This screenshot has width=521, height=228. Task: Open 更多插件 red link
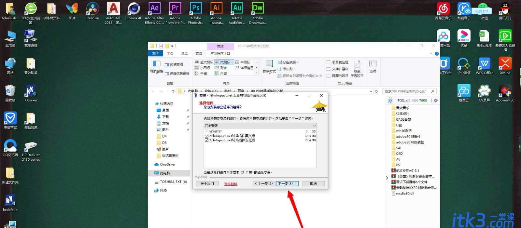[x=231, y=184]
